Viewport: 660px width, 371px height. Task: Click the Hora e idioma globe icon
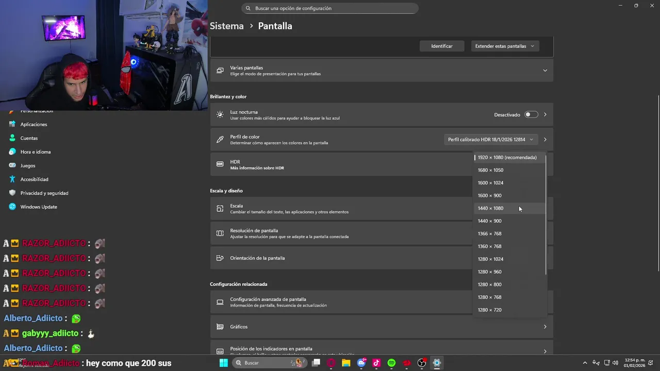(x=12, y=152)
